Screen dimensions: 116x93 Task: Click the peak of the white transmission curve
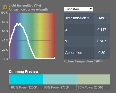tap(20, 23)
